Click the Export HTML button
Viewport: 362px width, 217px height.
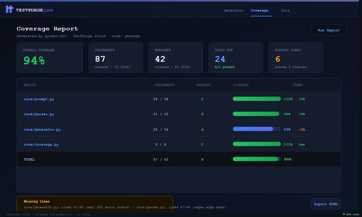[326, 204]
